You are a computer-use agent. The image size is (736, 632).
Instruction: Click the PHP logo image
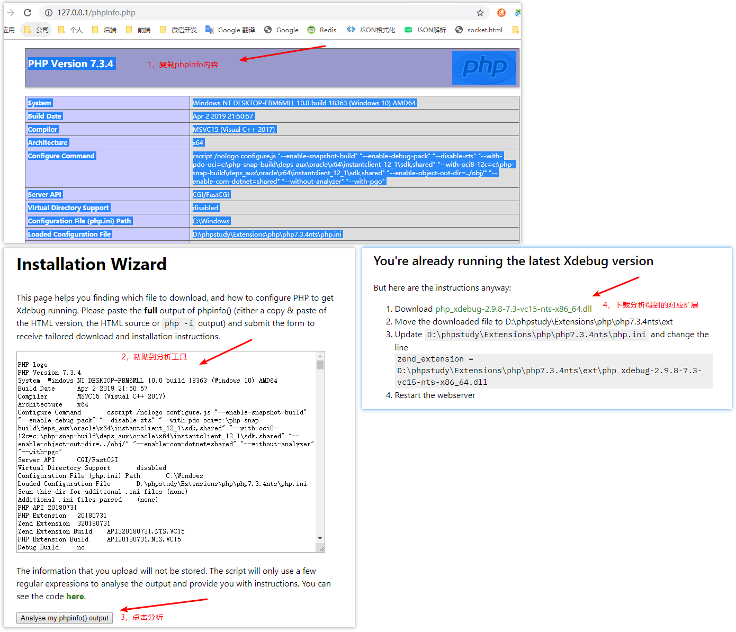coord(484,68)
